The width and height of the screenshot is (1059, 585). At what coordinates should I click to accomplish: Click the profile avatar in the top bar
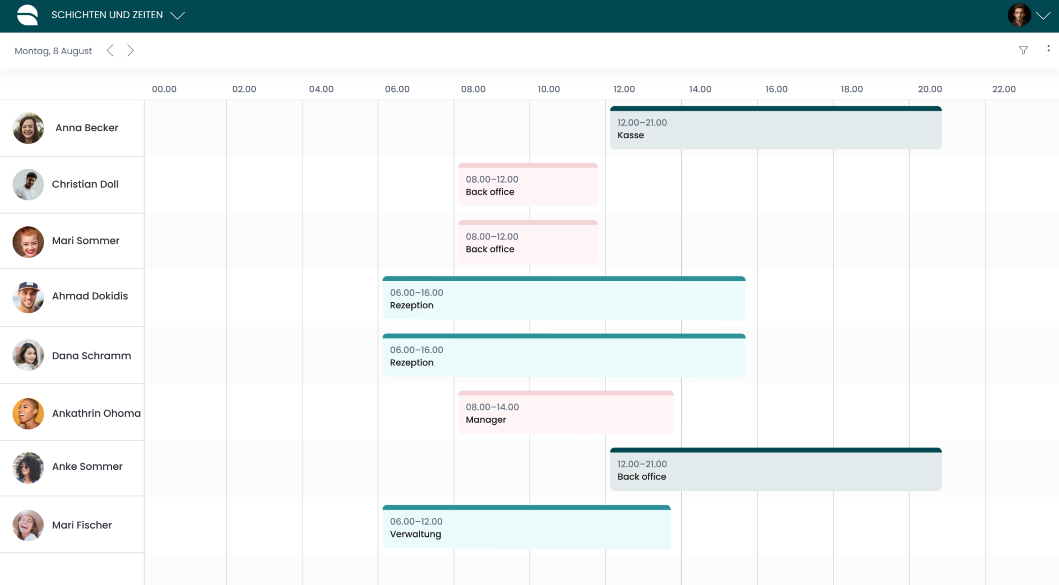(1020, 15)
